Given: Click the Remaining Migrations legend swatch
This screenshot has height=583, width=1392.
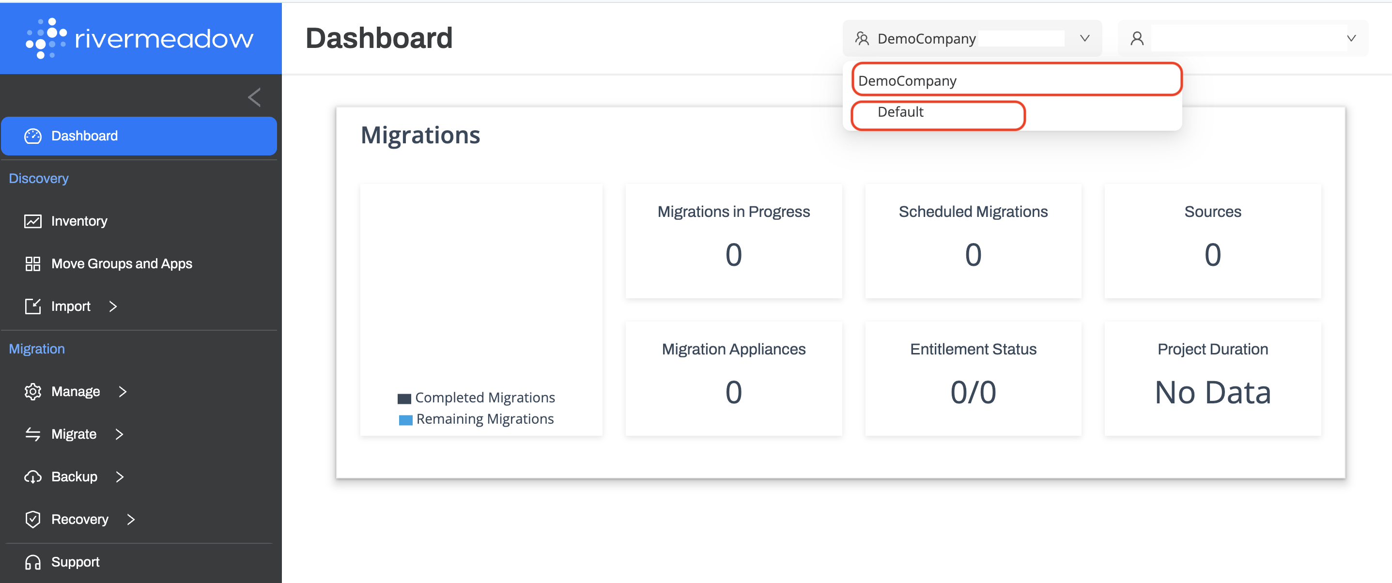Looking at the screenshot, I should pos(405,420).
